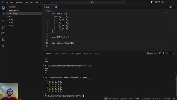Open file 2.js in explorer tree
Viewport: 177px width, 100px height.
[x=12, y=22]
